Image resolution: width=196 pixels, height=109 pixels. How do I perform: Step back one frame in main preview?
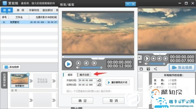(159, 58)
